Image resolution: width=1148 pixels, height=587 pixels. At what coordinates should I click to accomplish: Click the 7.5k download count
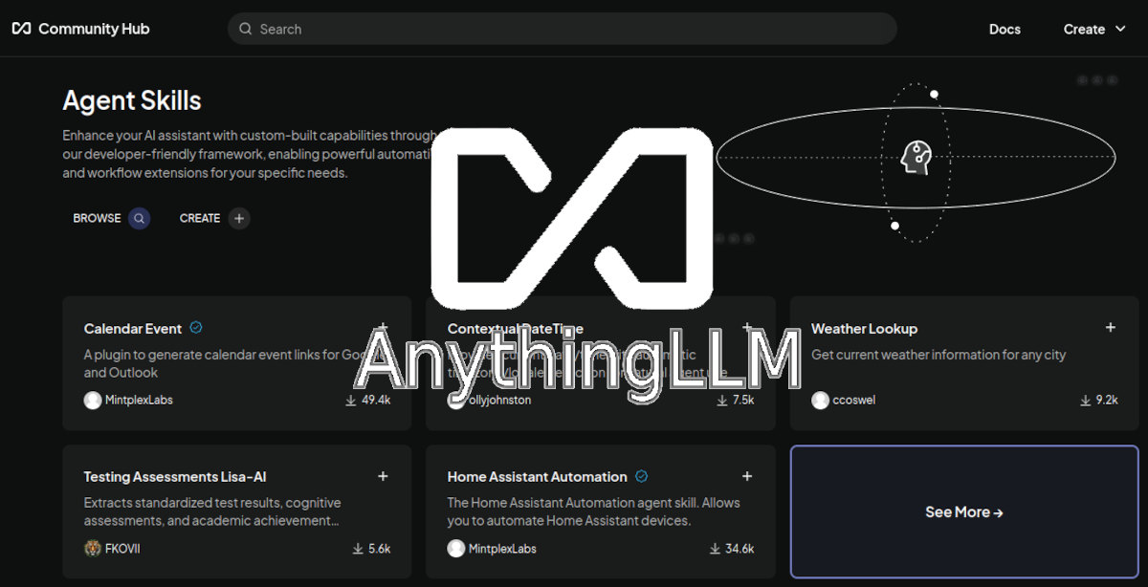point(743,400)
